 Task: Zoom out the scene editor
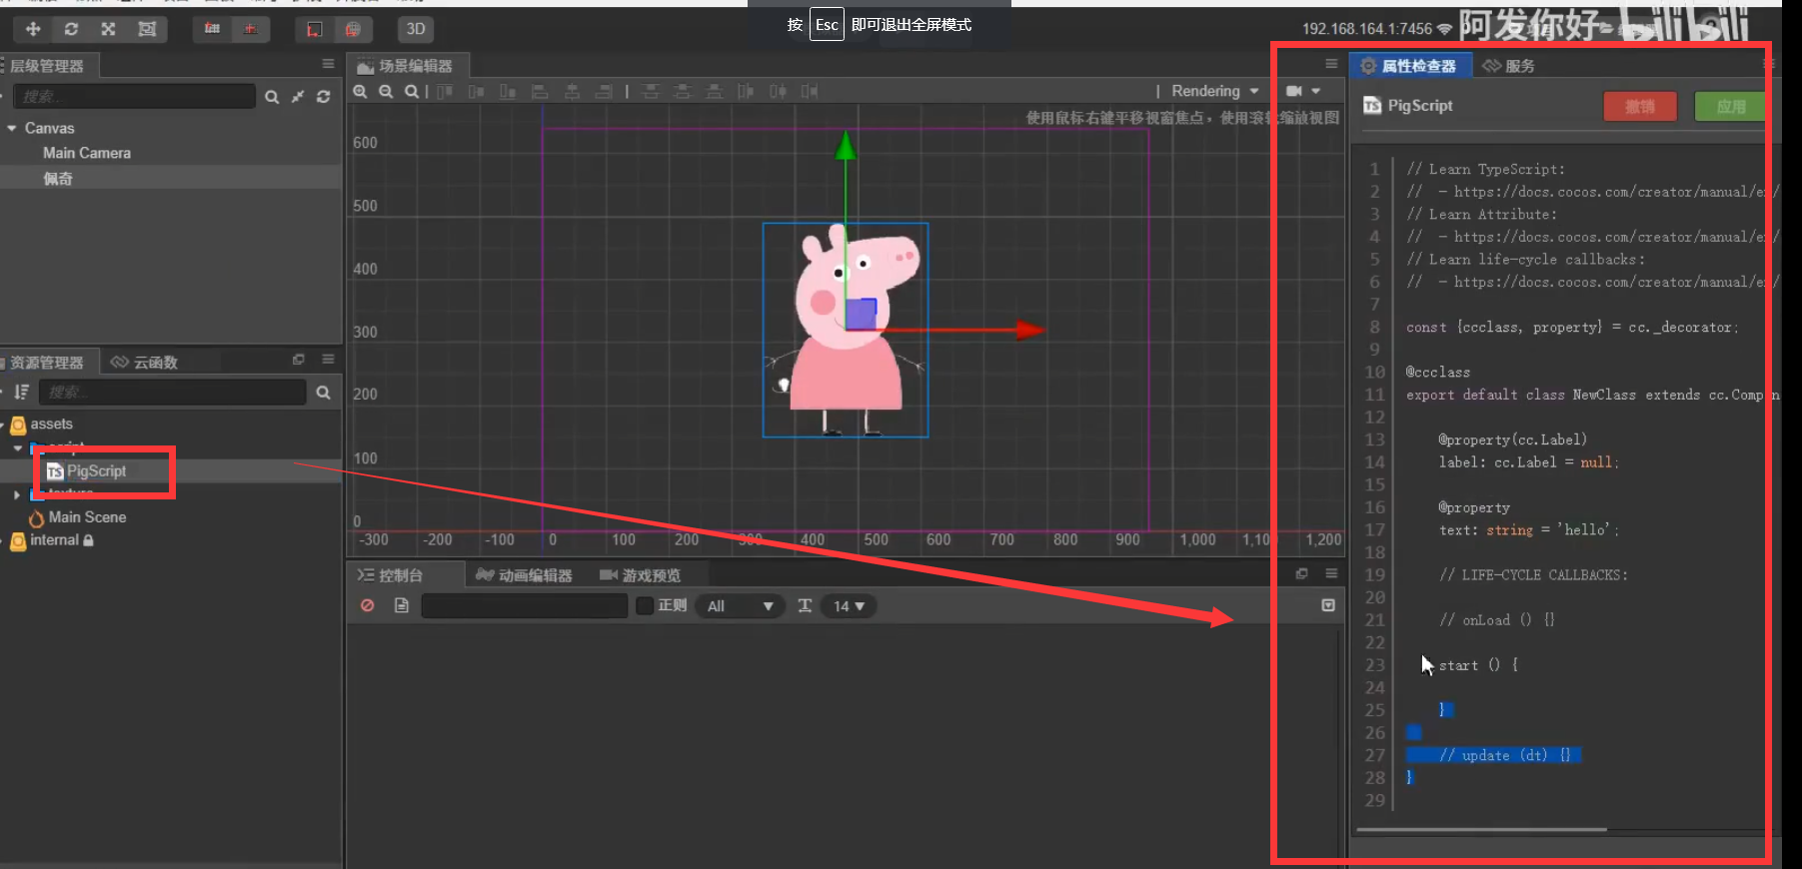click(386, 91)
